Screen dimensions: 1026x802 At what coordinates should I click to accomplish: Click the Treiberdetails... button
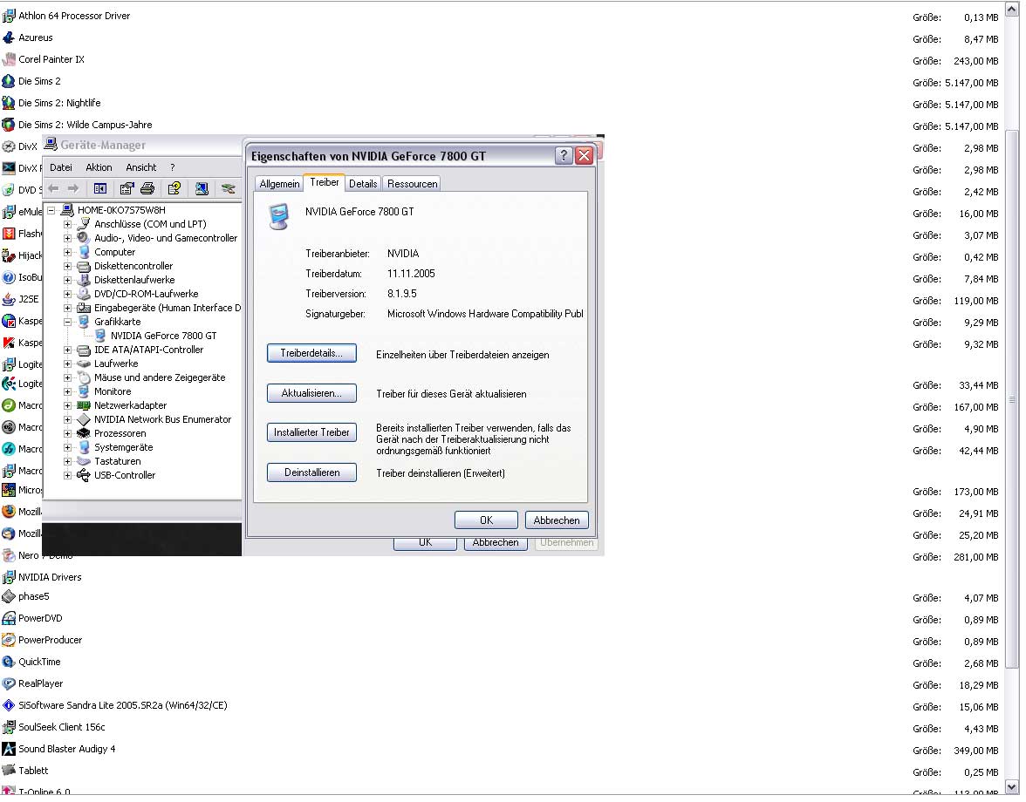311,354
